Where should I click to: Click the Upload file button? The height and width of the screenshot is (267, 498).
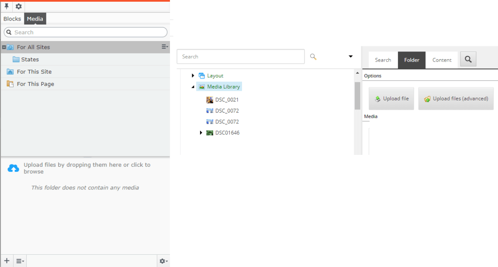[391, 98]
